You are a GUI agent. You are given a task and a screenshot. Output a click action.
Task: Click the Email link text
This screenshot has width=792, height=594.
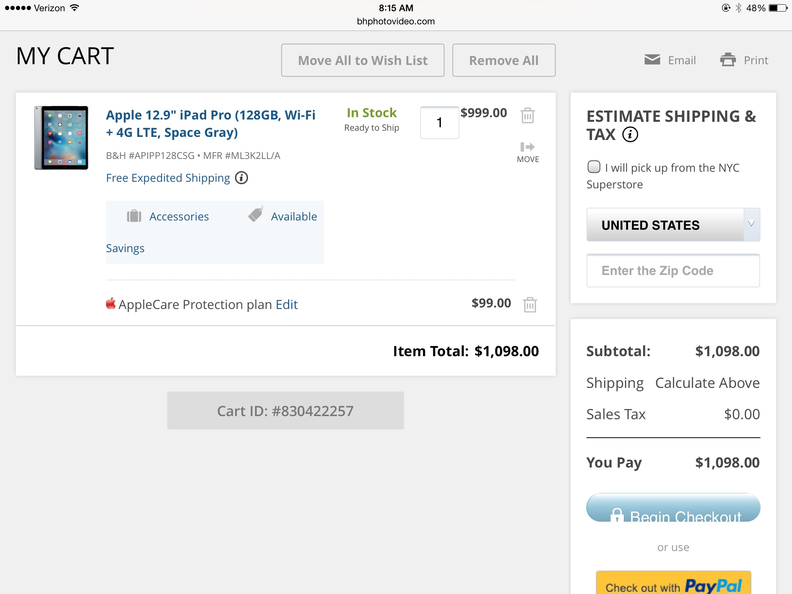[682, 60]
